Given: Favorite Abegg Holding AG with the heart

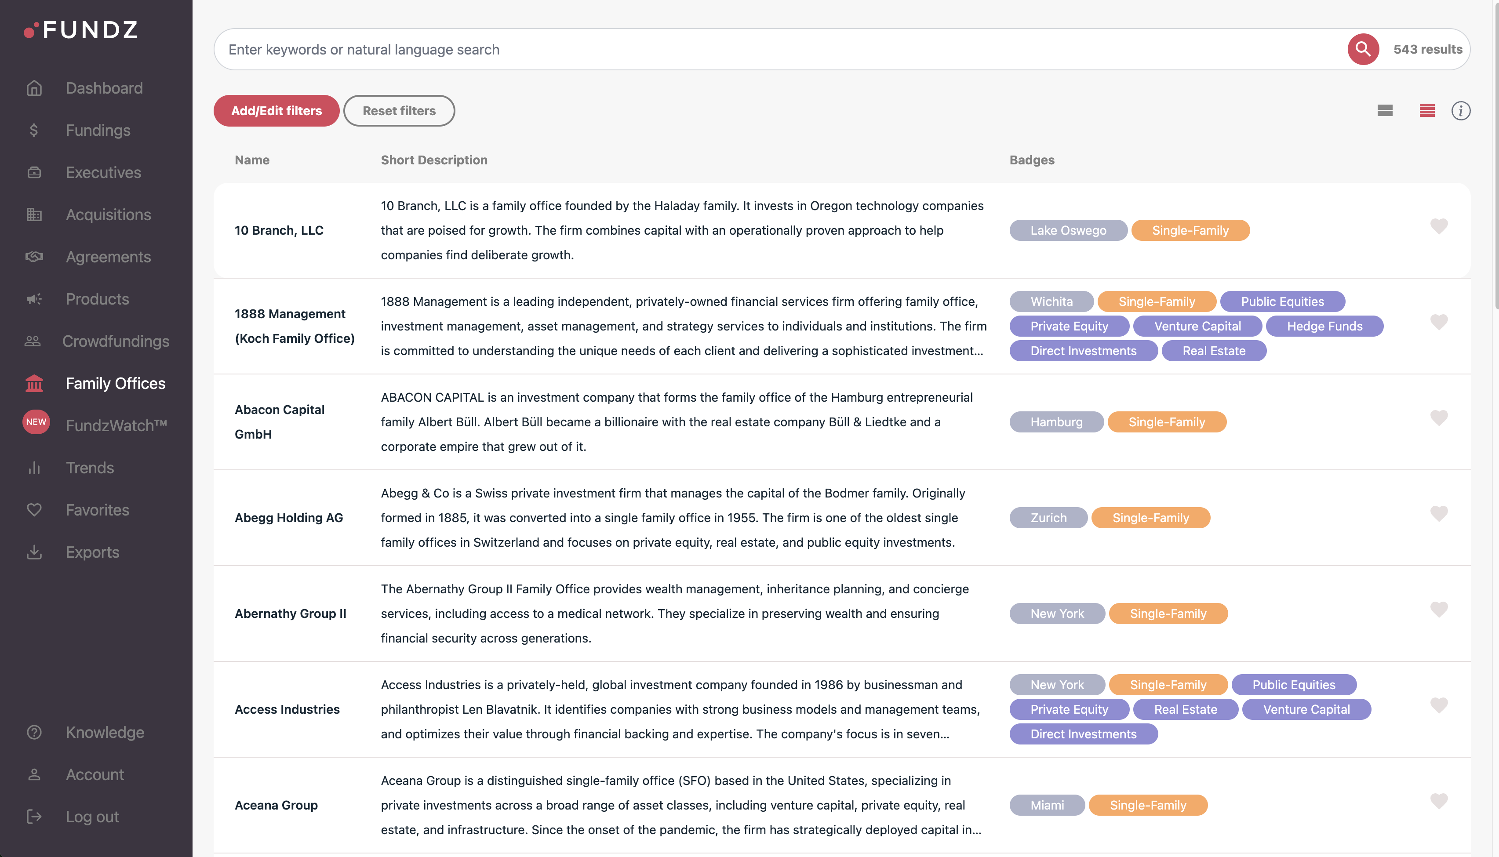Looking at the screenshot, I should click(x=1439, y=514).
